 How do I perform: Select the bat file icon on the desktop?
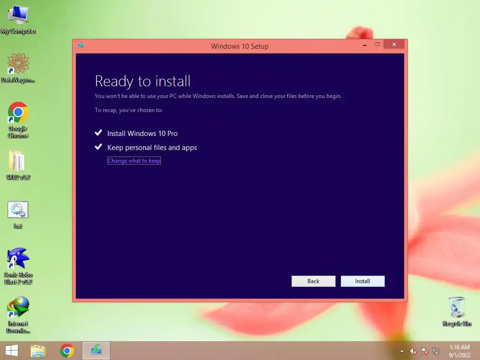point(18,214)
